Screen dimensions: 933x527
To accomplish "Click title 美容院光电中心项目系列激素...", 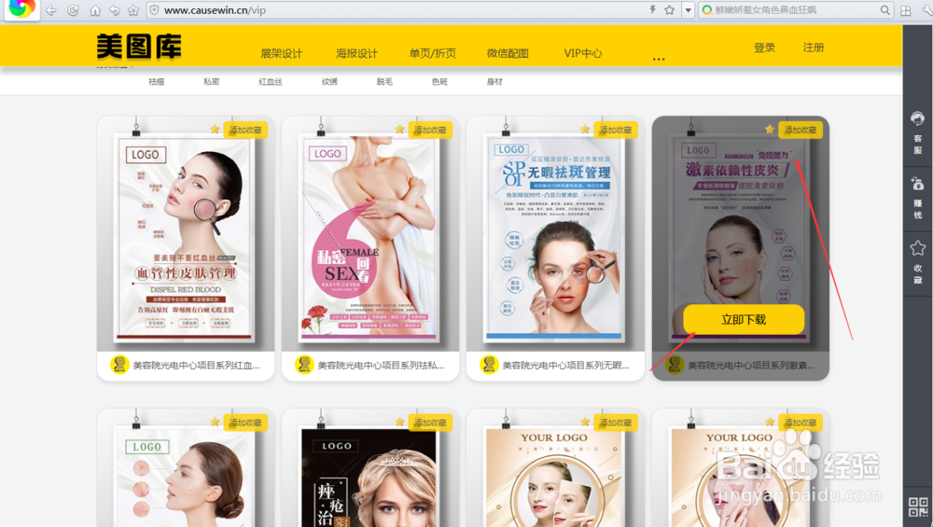I will [751, 366].
